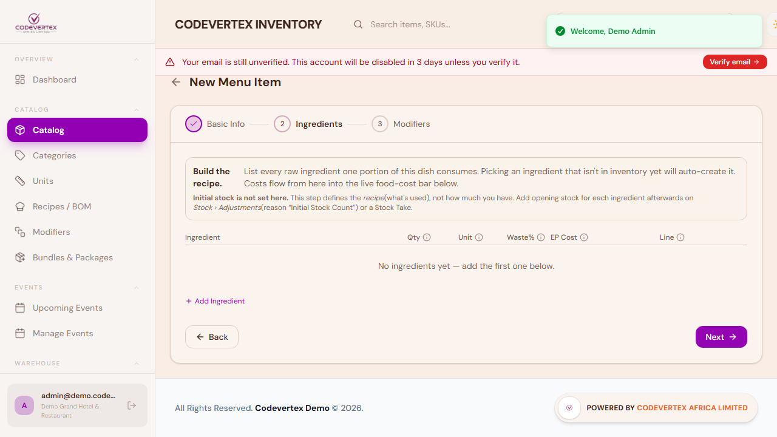Click the Unit info icon
Image resolution: width=777 pixels, height=437 pixels.
point(479,237)
